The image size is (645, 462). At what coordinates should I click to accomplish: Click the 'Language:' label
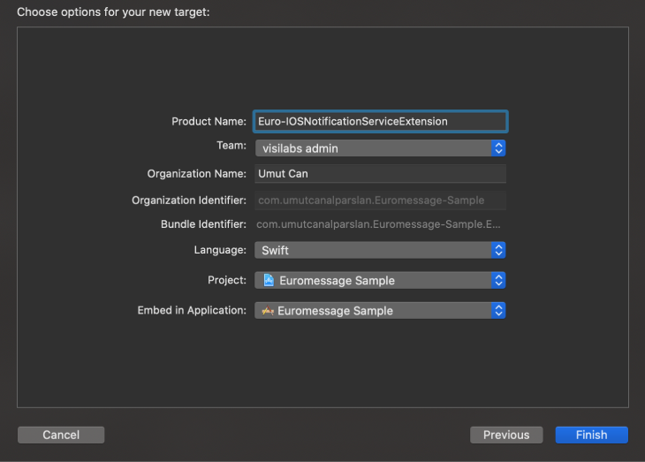pos(220,250)
